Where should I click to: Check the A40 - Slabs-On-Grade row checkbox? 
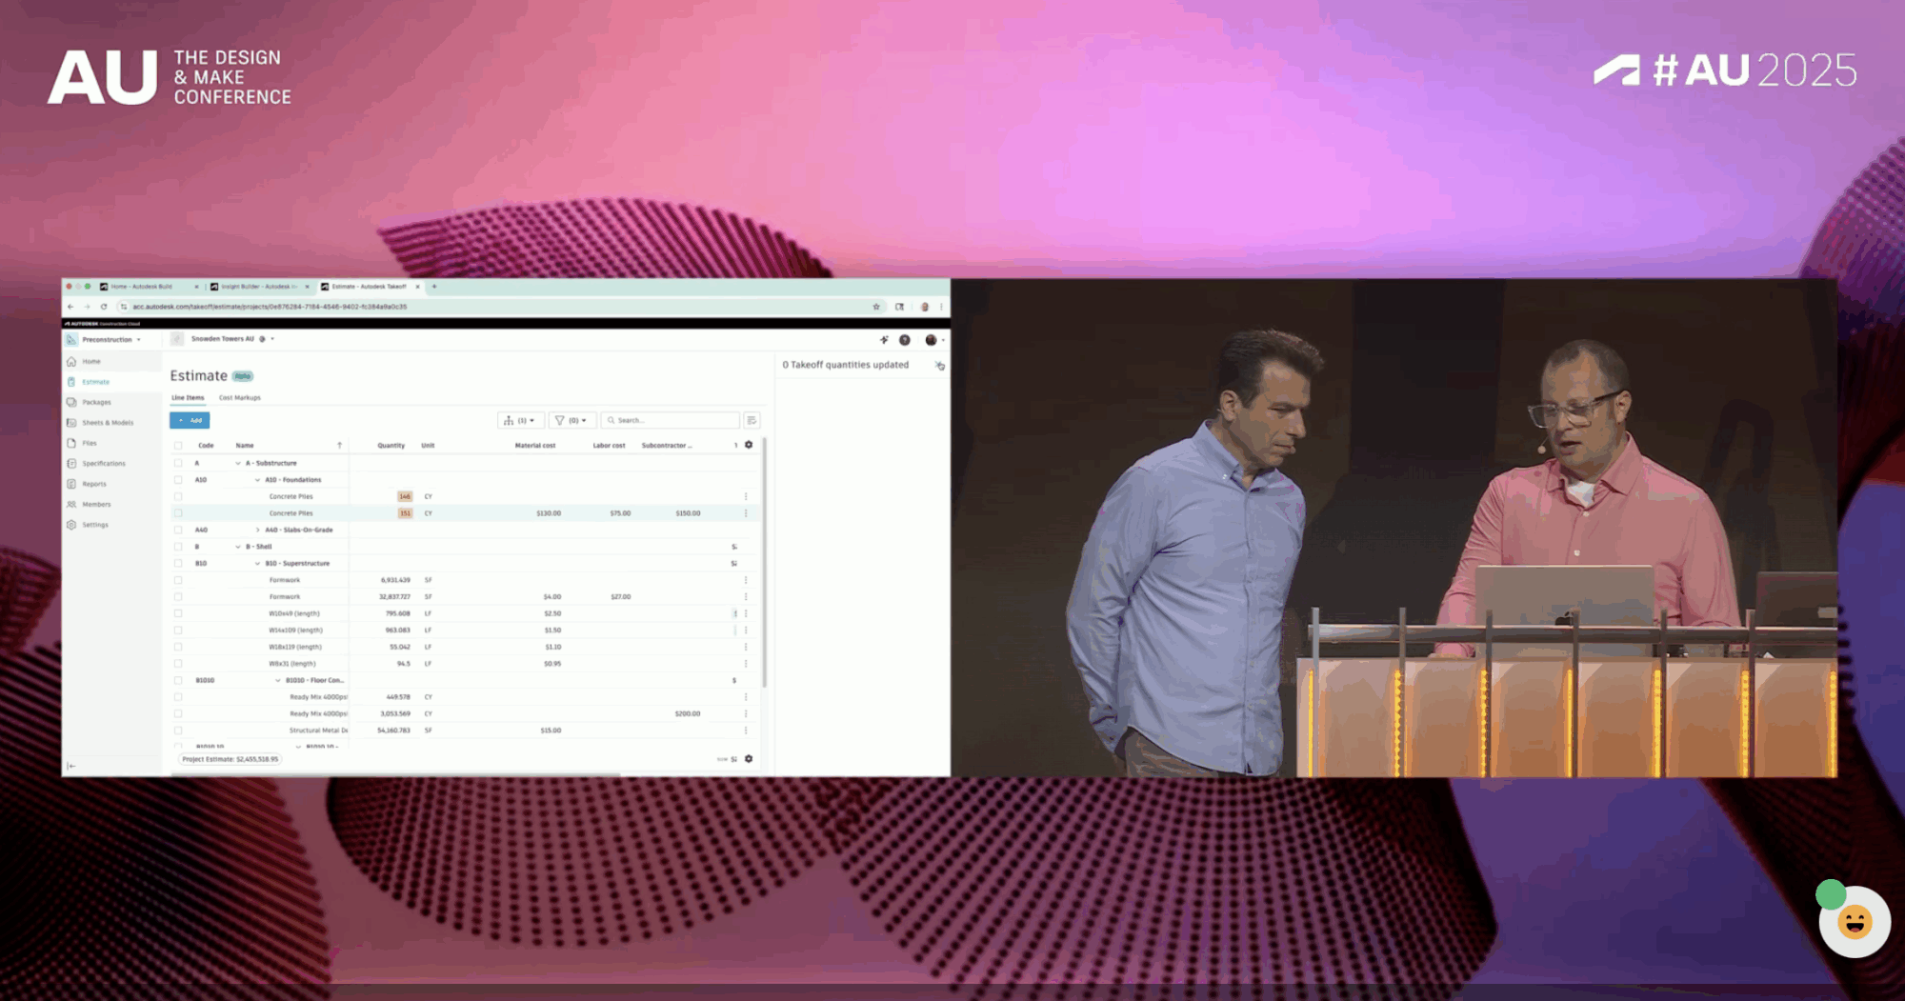pyautogui.click(x=178, y=531)
